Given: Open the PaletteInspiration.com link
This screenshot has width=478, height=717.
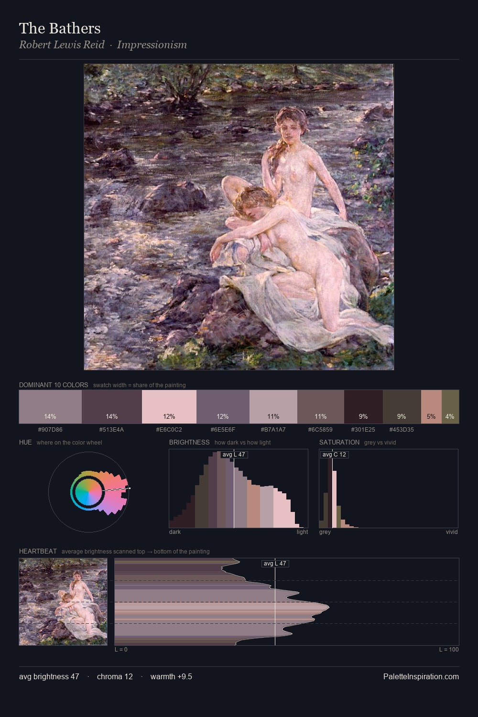Looking at the screenshot, I should pos(421,676).
